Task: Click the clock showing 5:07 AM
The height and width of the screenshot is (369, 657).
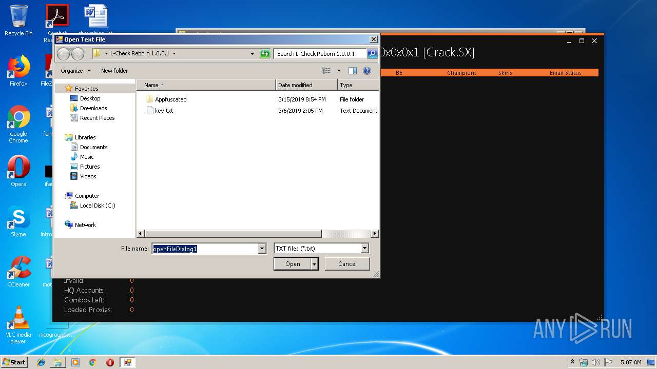Action: [x=631, y=362]
